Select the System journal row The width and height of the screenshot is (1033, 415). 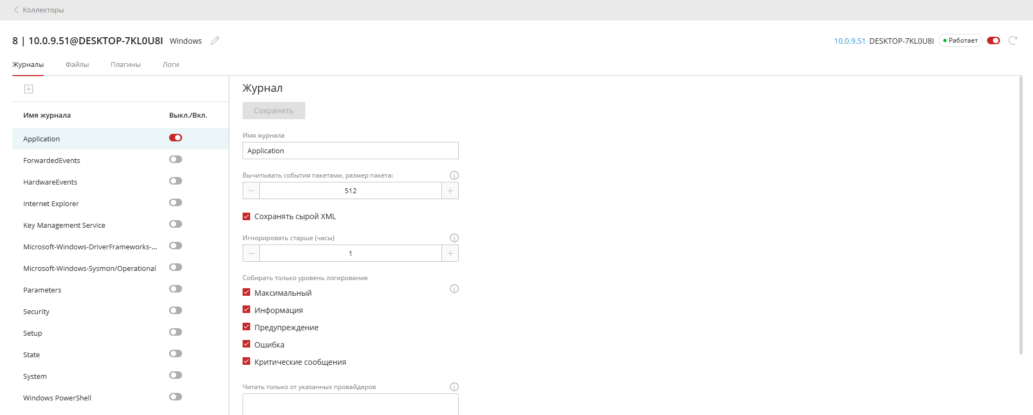tap(120, 376)
